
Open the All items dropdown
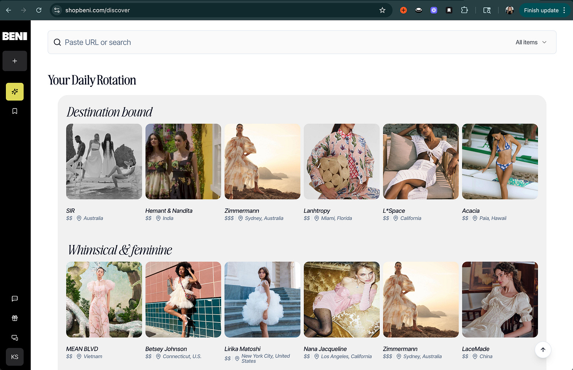(x=531, y=42)
